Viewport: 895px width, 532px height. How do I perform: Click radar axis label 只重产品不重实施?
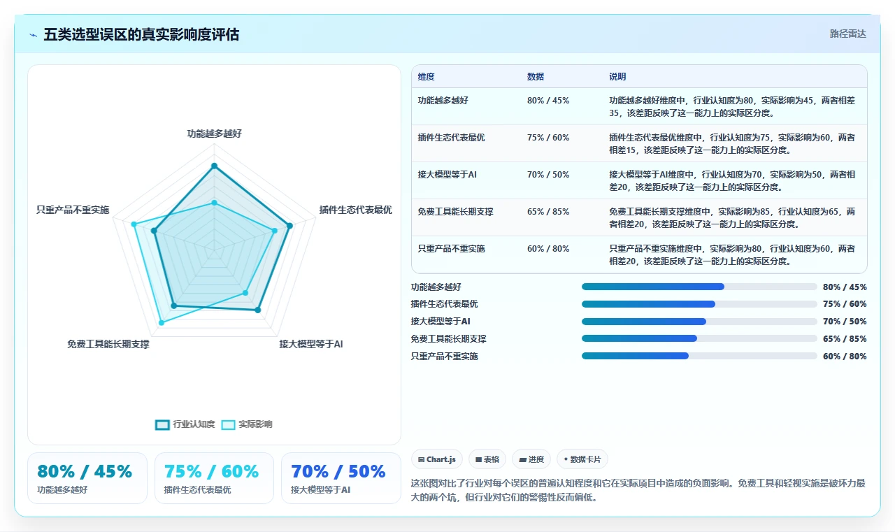coord(73,210)
